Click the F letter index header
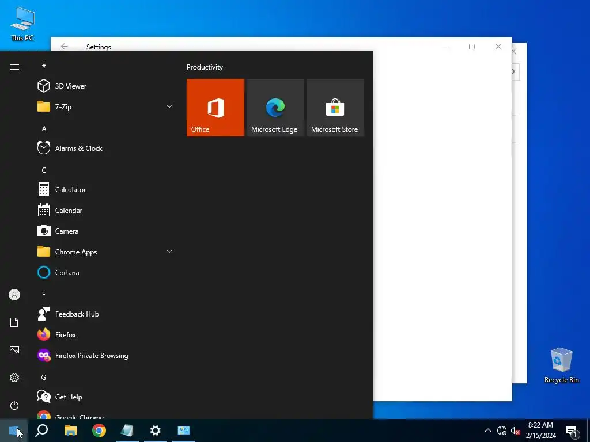This screenshot has width=590, height=442. (44, 294)
